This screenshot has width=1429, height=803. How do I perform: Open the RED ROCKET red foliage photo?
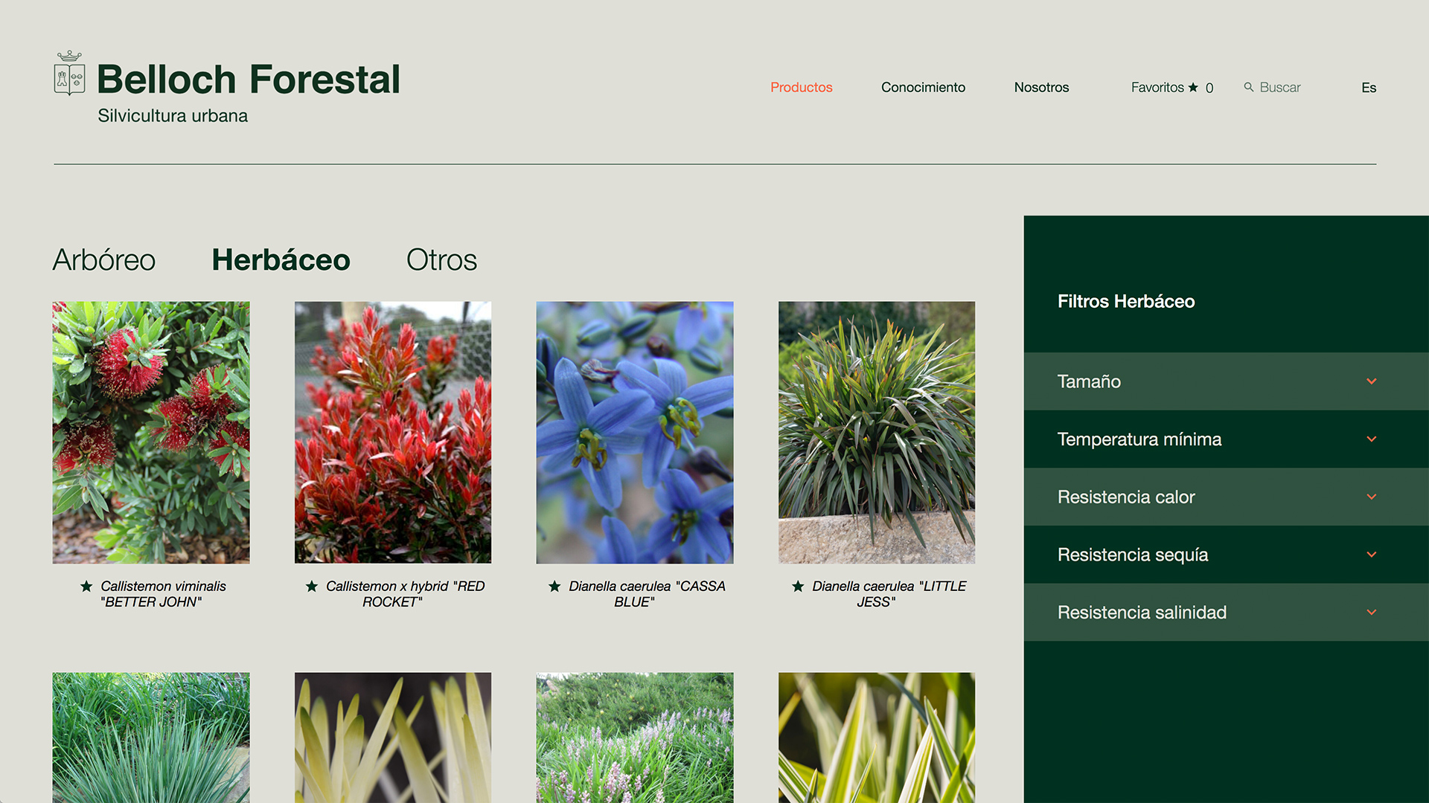tap(393, 432)
